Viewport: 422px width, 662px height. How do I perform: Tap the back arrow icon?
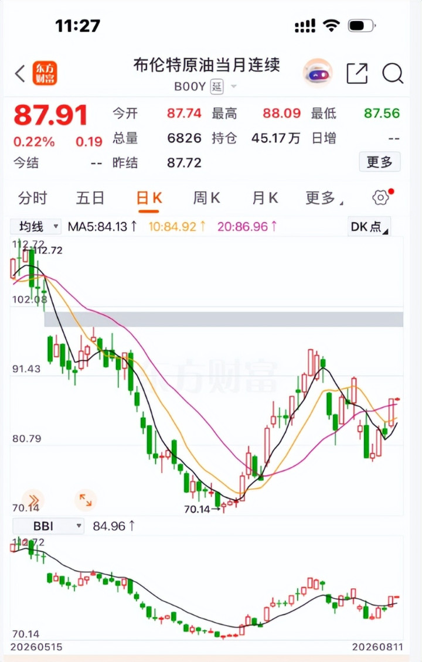point(20,73)
